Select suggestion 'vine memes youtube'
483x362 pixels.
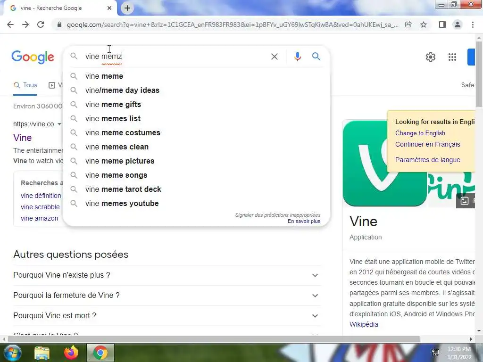[x=196, y=204]
